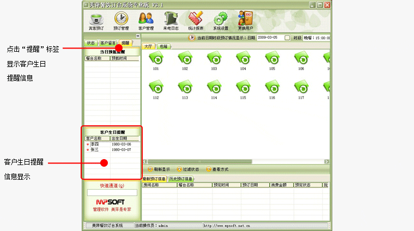Switch to the 客户留言 tab

108,42
